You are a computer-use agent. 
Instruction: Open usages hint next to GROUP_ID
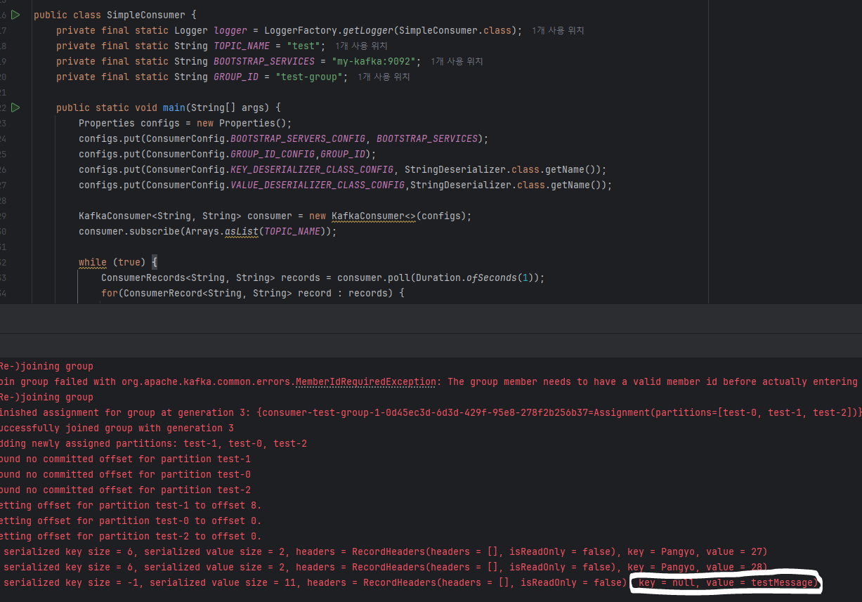pyautogui.click(x=384, y=77)
